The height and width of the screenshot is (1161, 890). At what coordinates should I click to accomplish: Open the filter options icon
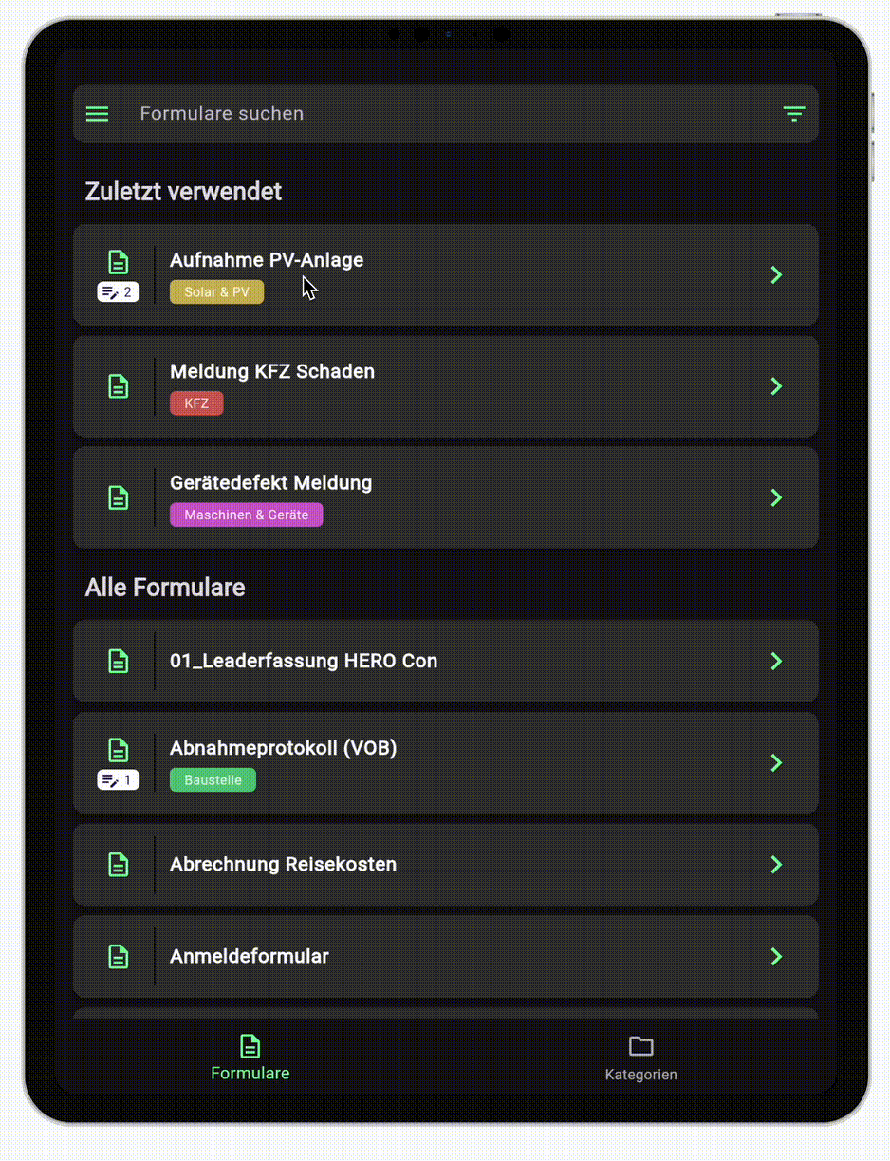click(793, 114)
